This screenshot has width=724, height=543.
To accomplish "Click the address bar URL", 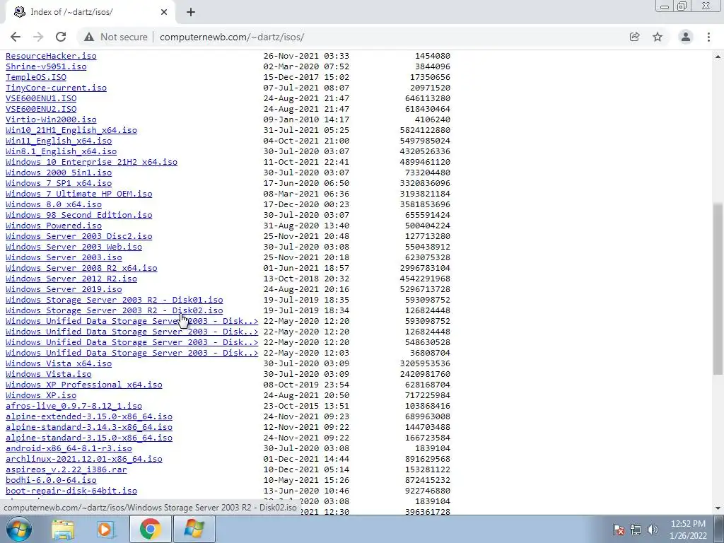I will 232,37.
